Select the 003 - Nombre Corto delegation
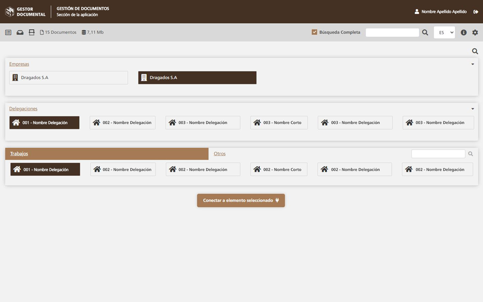The image size is (483, 302). pos(279,123)
